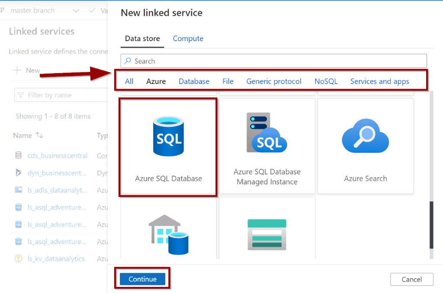Choose Azure SQL Database Managed Instance tile
This screenshot has height=293, width=443.
(267, 146)
